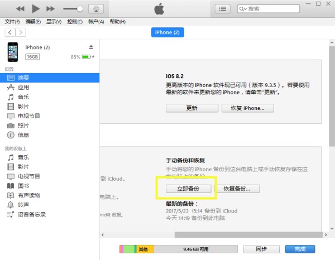Select 照片 camera icon item
335x260 pixels.
click(11, 126)
